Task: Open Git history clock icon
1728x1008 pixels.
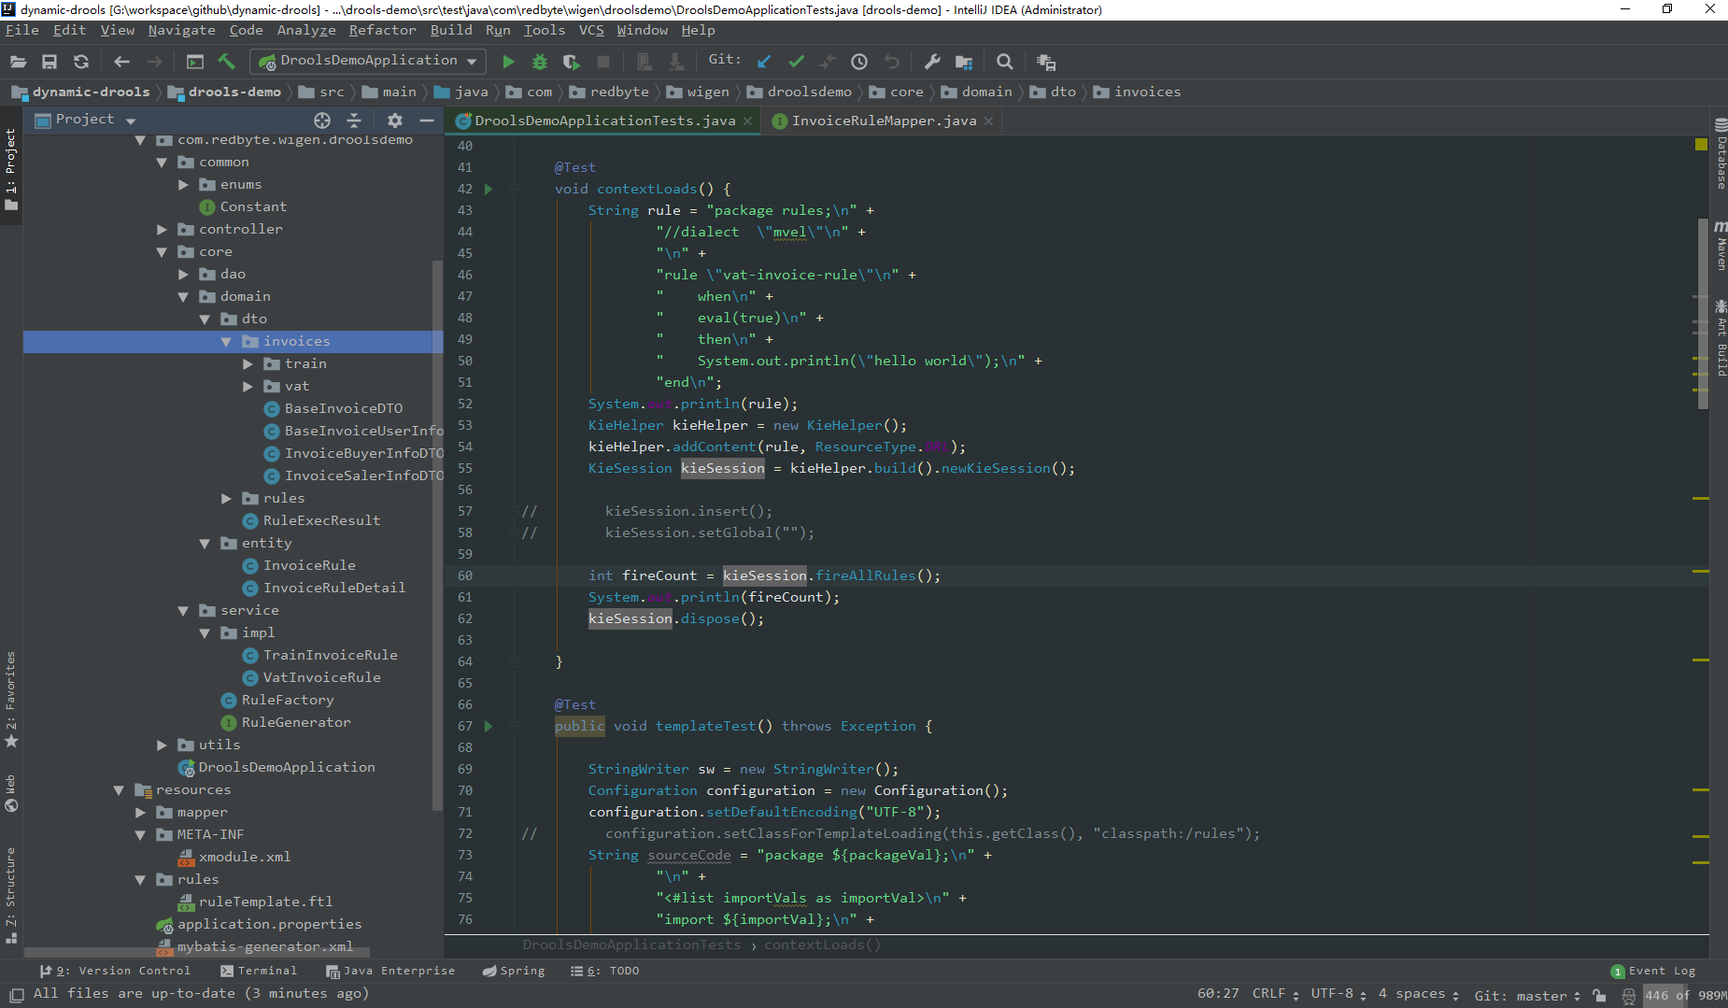Action: [x=859, y=62]
